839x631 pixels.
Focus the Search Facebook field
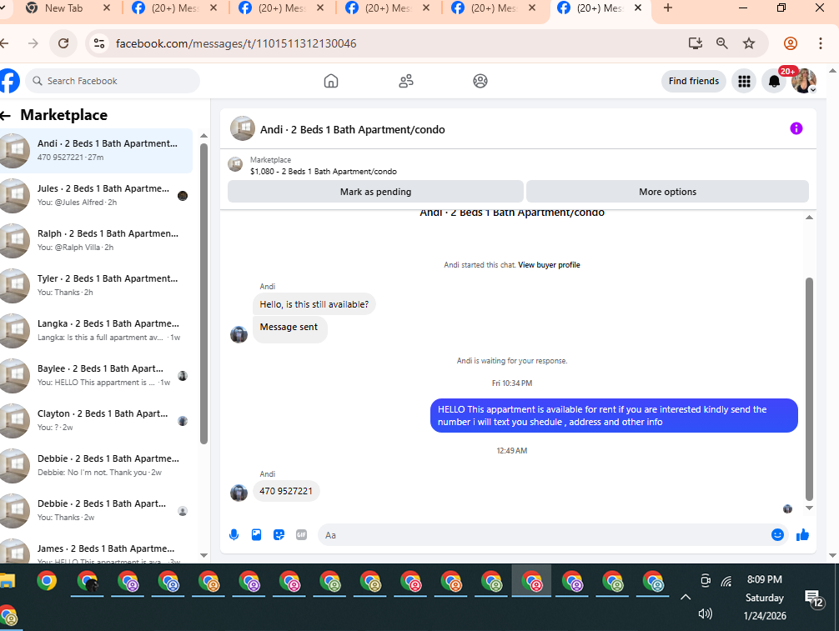(x=113, y=81)
